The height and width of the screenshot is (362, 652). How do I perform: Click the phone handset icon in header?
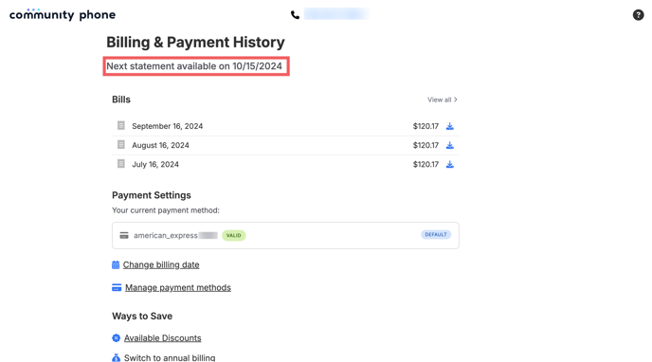click(295, 15)
